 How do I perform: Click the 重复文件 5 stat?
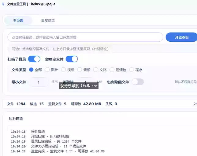click(x=57, y=104)
